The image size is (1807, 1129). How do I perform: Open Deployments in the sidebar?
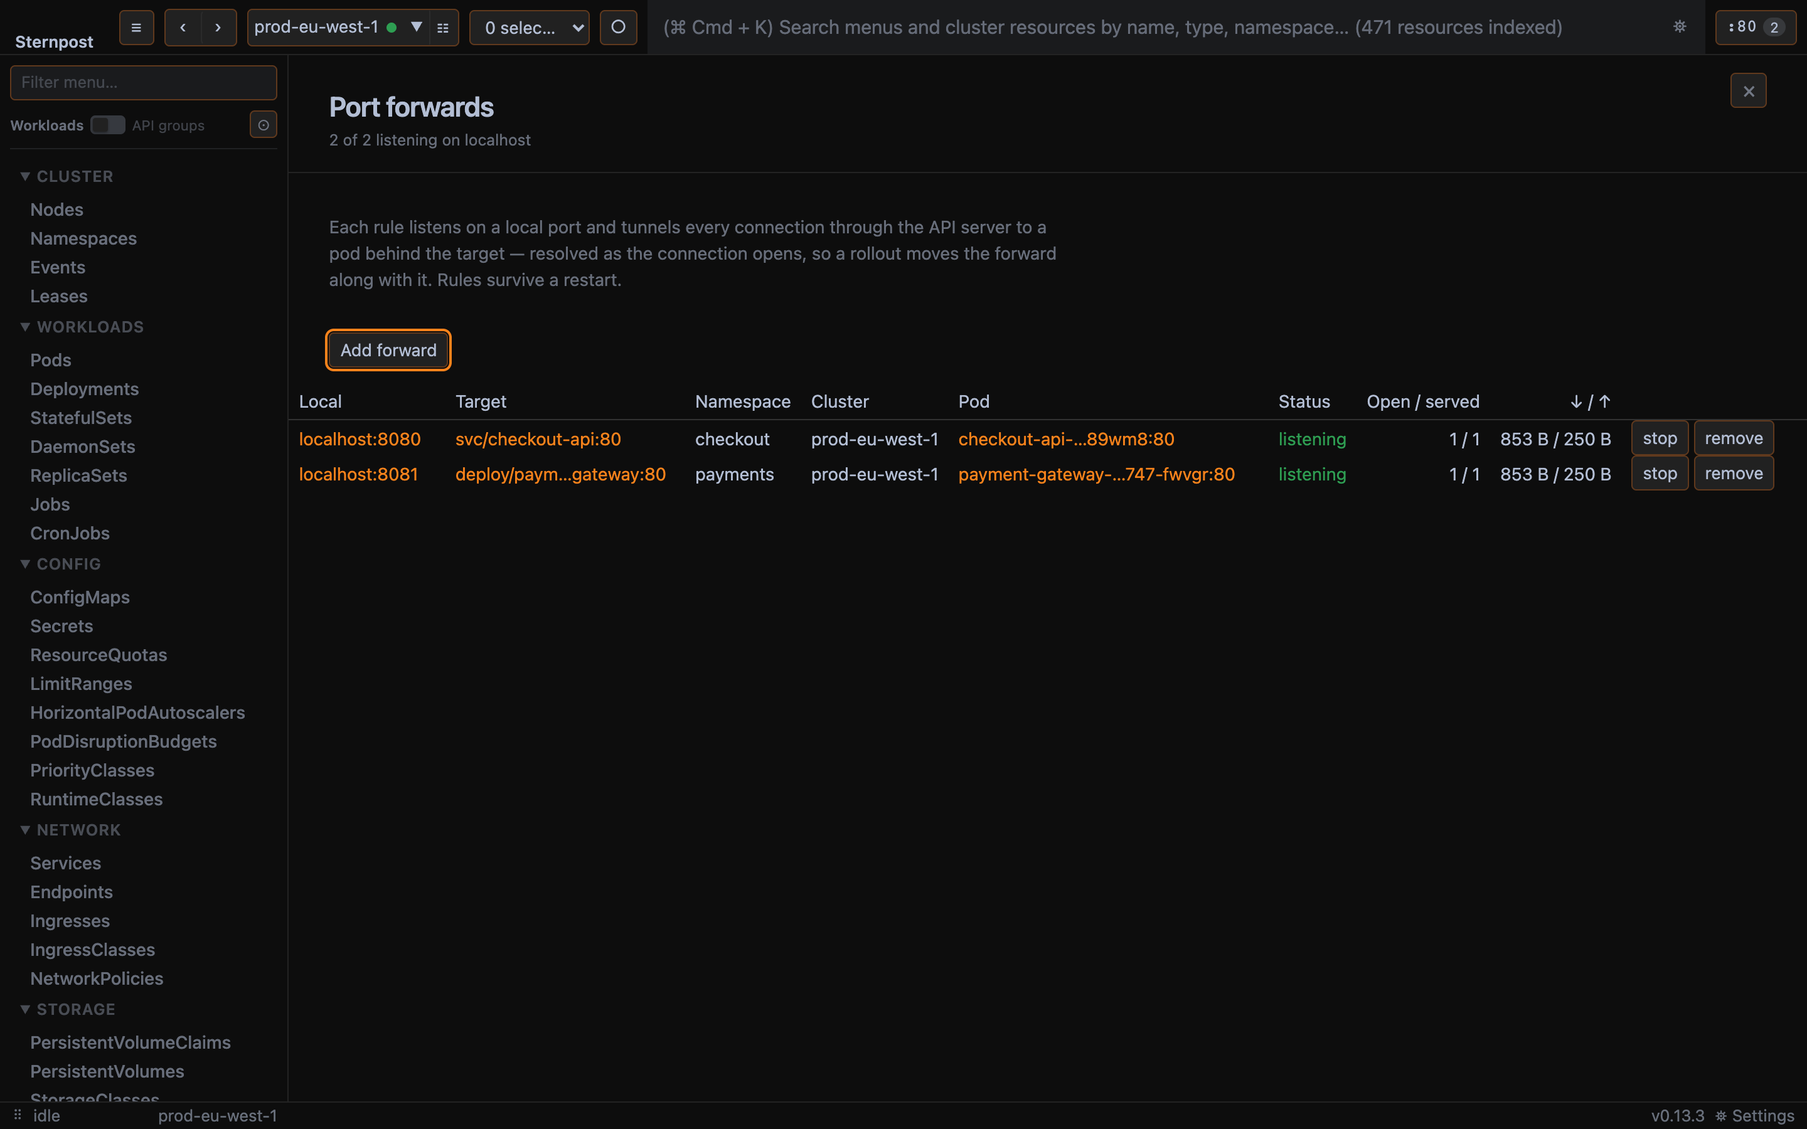tap(84, 389)
